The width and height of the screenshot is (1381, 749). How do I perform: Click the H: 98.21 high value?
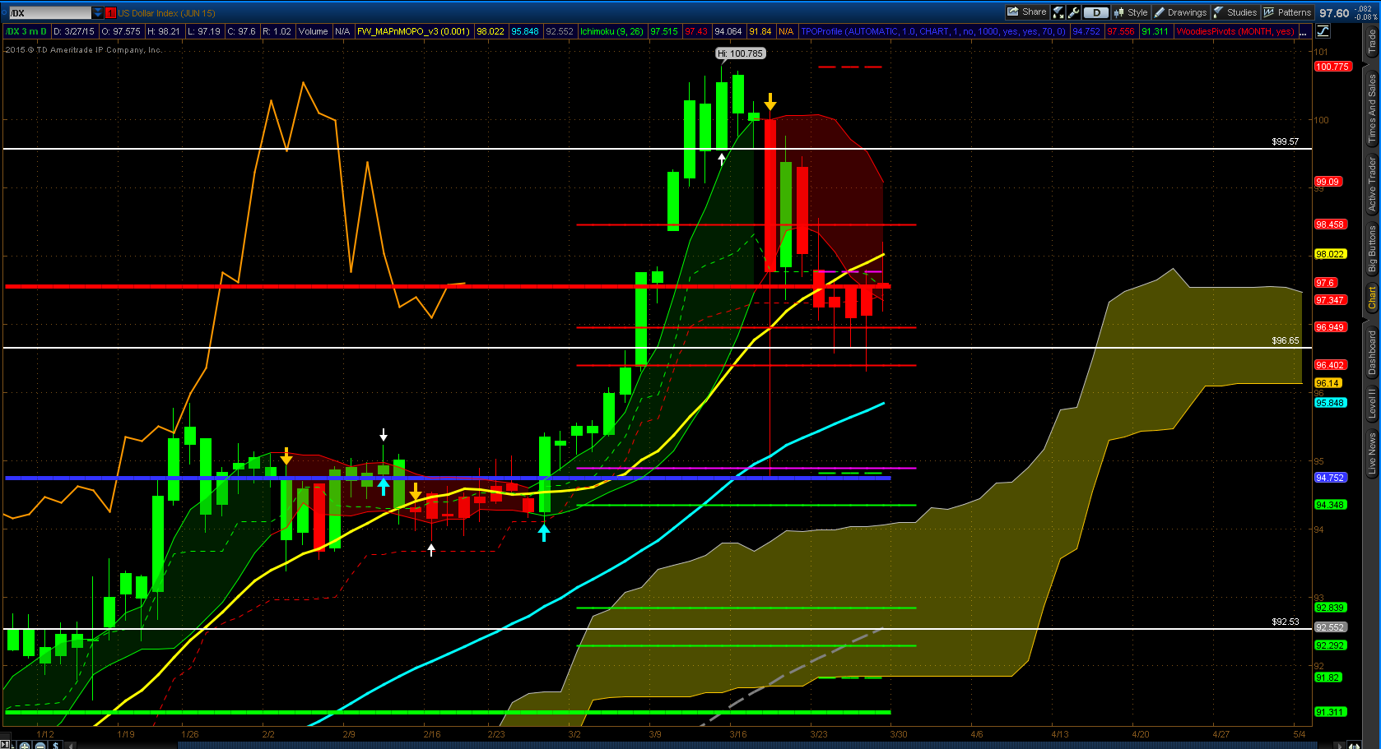[163, 31]
